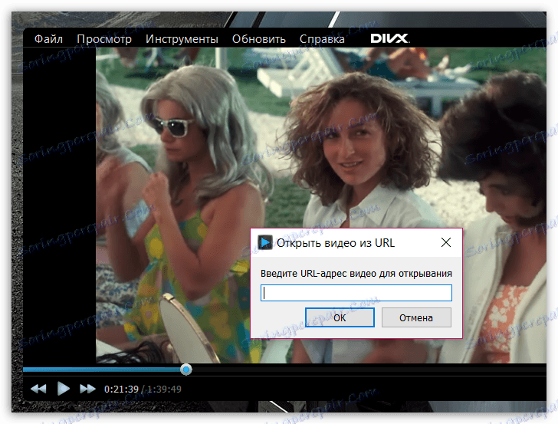Image resolution: width=558 pixels, height=424 pixels.
Task: Start video playback with Play button
Action: pyautogui.click(x=64, y=389)
